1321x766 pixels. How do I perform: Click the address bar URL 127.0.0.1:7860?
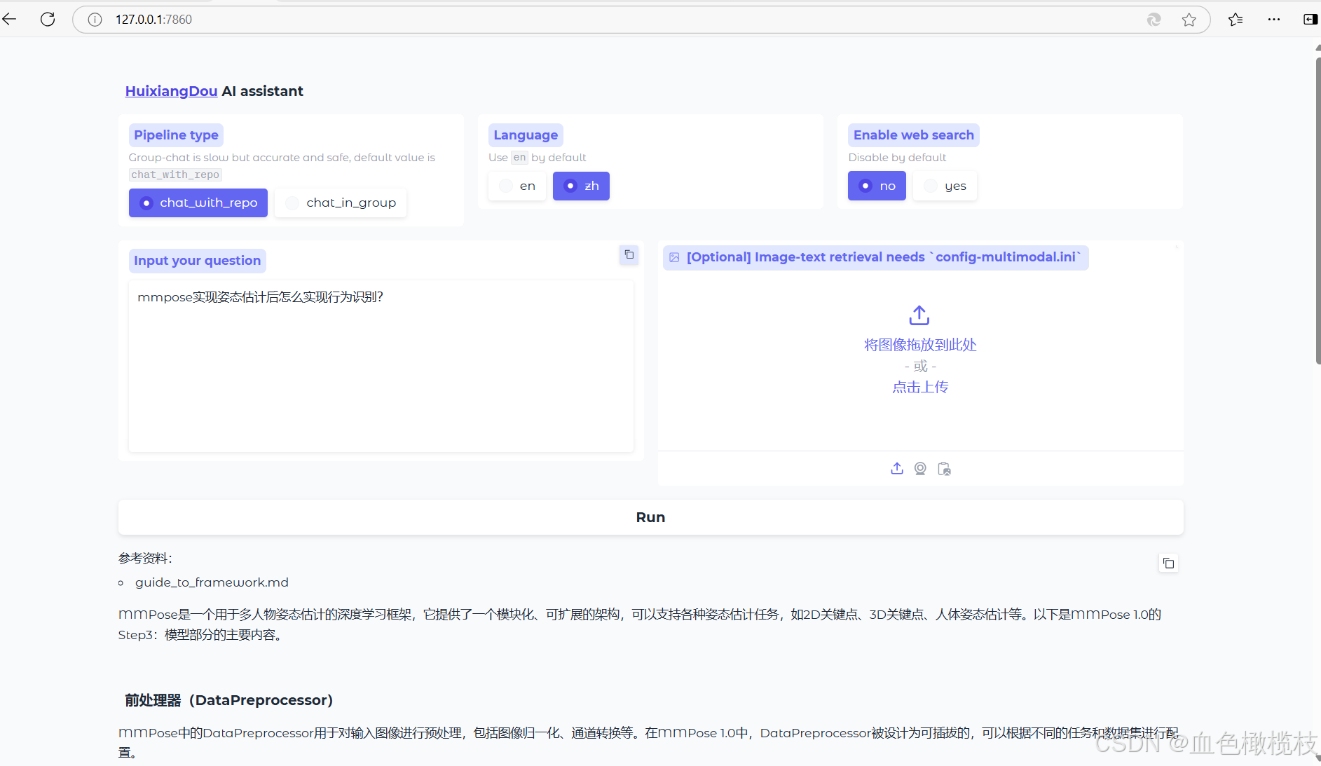153,20
